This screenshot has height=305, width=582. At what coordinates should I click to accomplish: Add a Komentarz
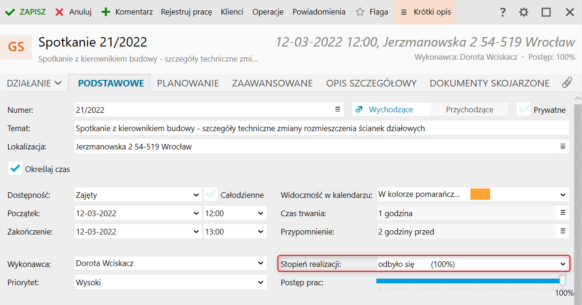click(x=128, y=12)
